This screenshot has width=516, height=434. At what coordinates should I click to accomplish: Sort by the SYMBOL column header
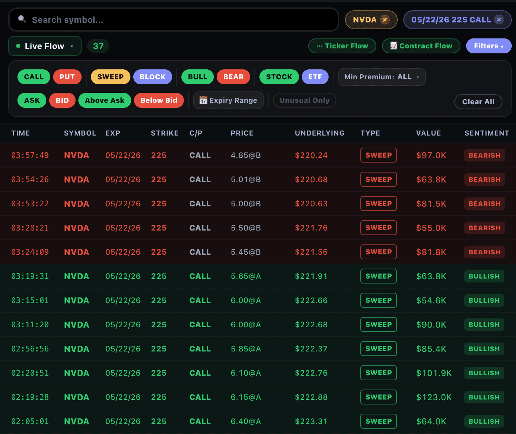click(x=80, y=133)
